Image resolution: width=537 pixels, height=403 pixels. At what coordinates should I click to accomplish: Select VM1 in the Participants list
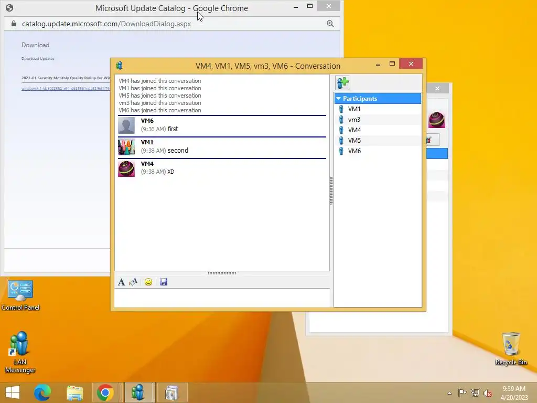378,109
